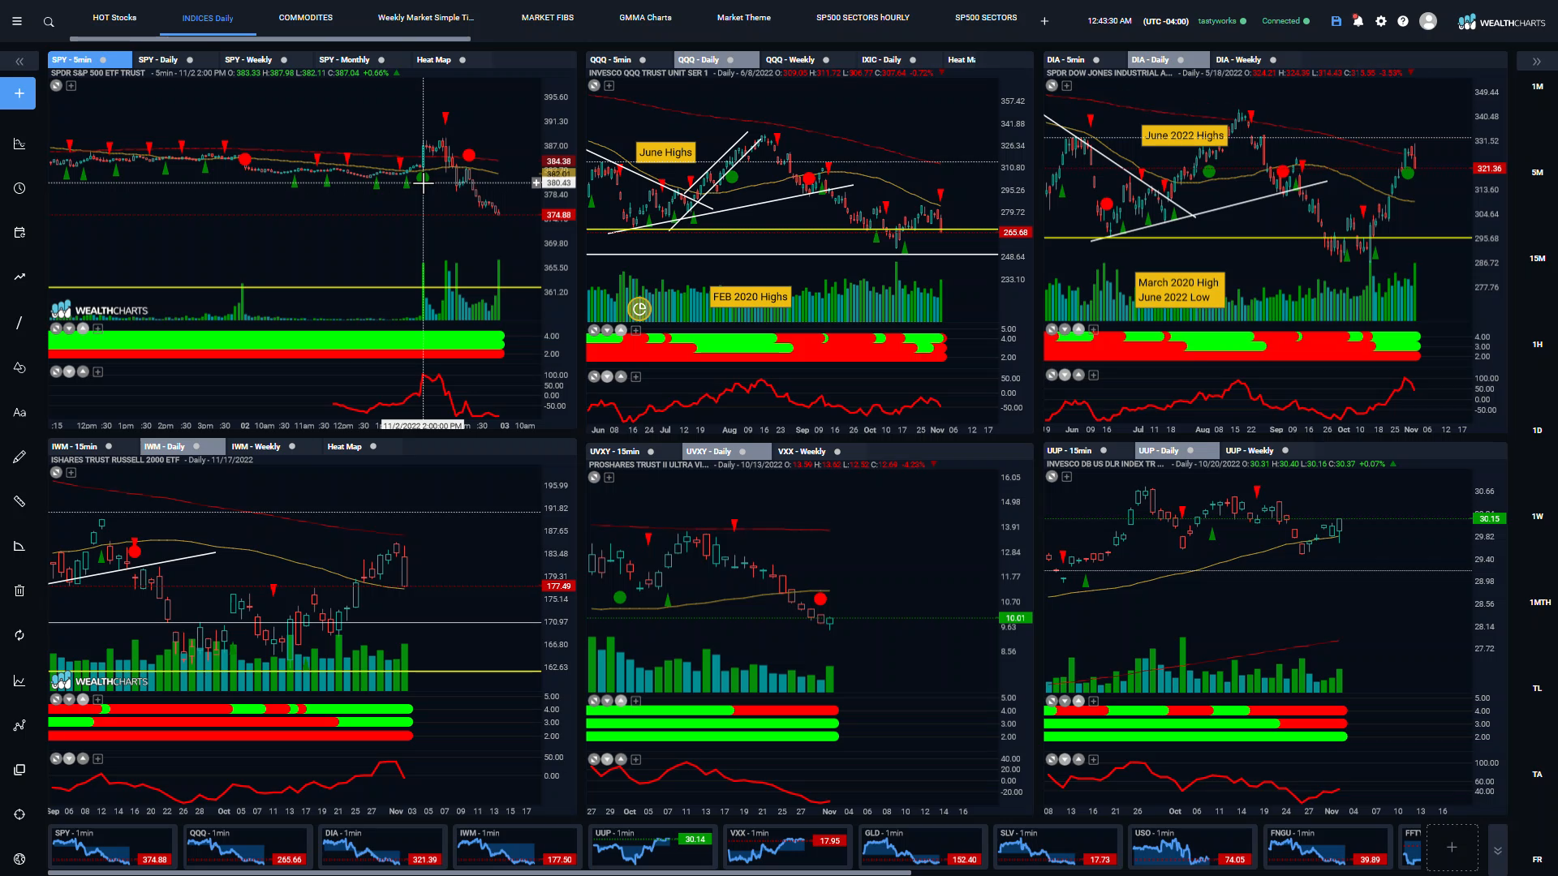Click the bottom watchlist horizontal scrollbar
Screen dimensions: 1558x876
(479, 873)
